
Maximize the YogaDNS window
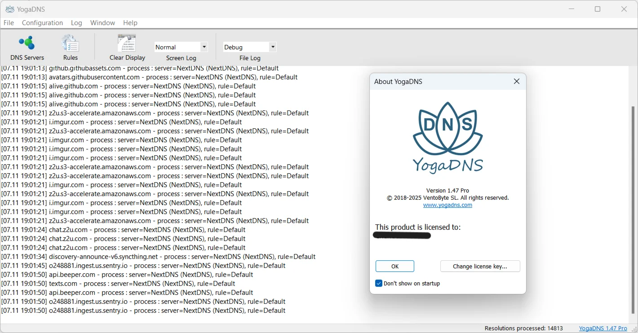click(598, 9)
